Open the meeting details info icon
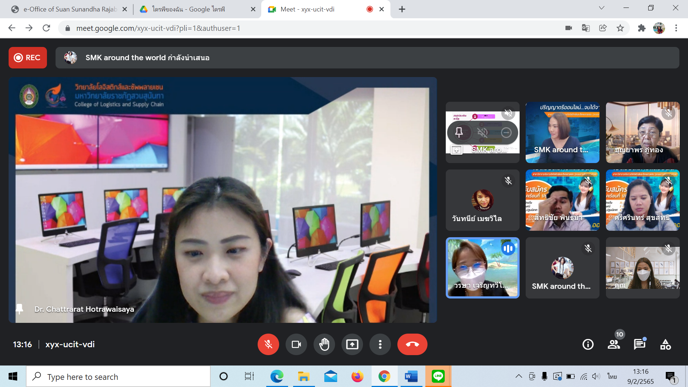The width and height of the screenshot is (688, 387). 588,344
